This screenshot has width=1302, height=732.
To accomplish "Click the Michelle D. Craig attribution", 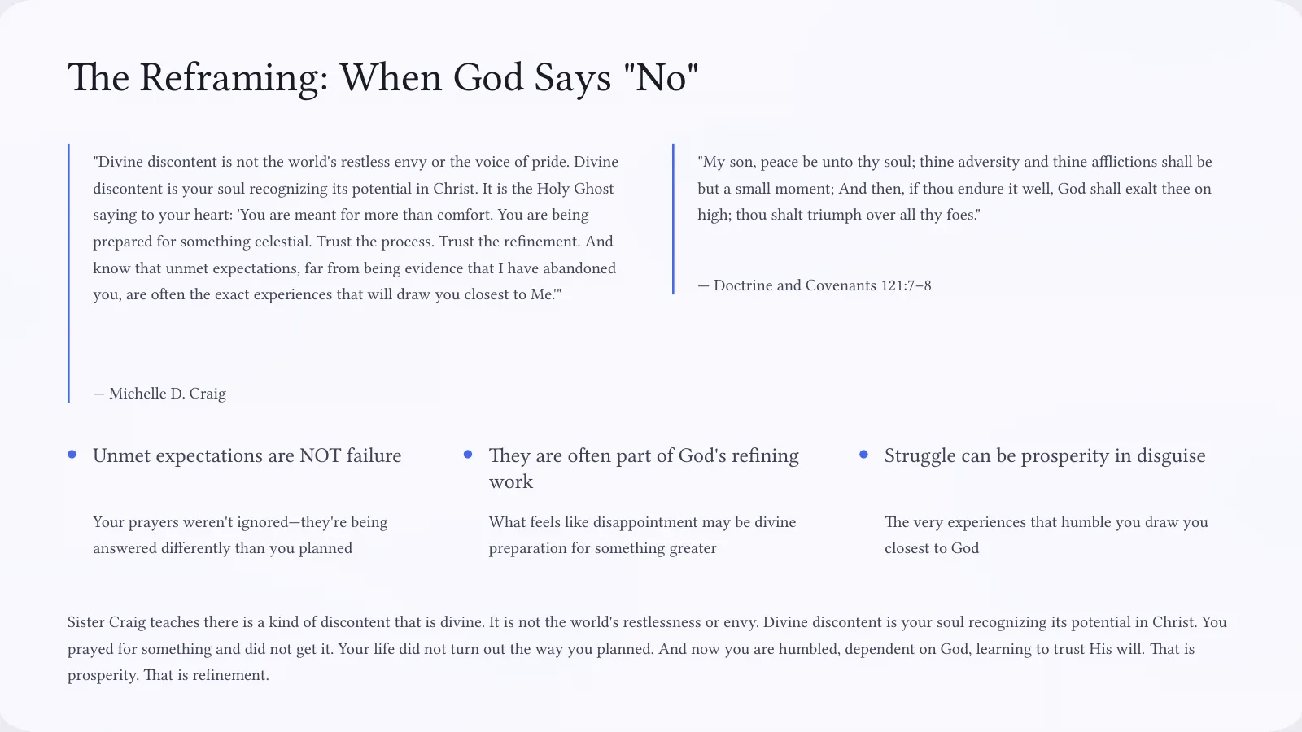I will [159, 394].
